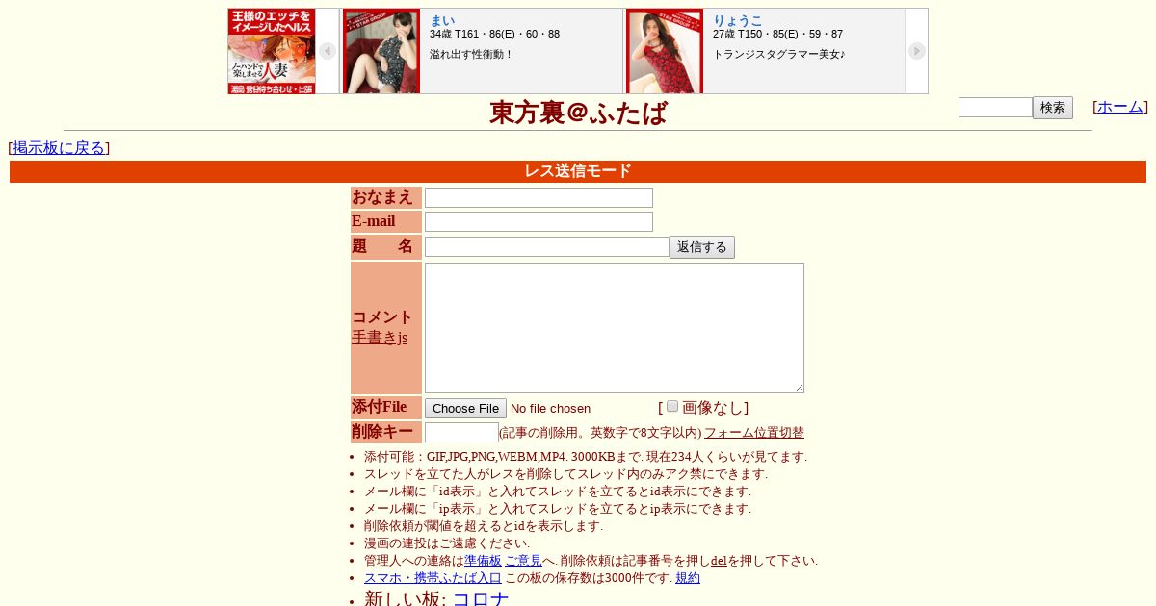Open the new board コロナ link
The image size is (1156, 606).
point(481,598)
